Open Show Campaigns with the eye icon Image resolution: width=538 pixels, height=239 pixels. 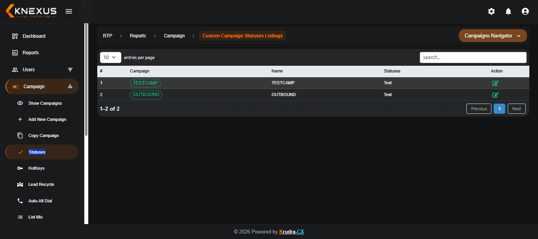[20, 103]
